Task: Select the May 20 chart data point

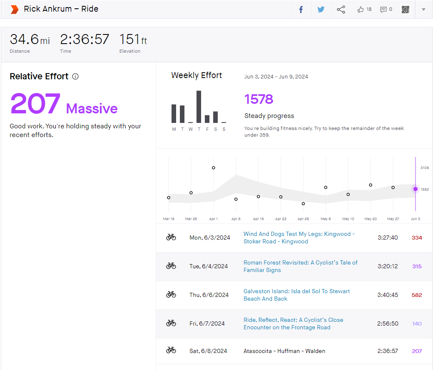Action: click(371, 185)
